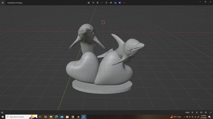The image size is (213, 119).
Task: Expand the hidden system tray icons chevron
Action: tap(185, 117)
